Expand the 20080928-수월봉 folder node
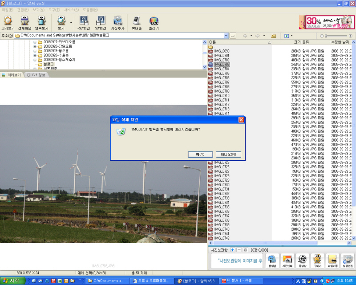The width and height of the screenshot is (356, 285). pos(35,56)
